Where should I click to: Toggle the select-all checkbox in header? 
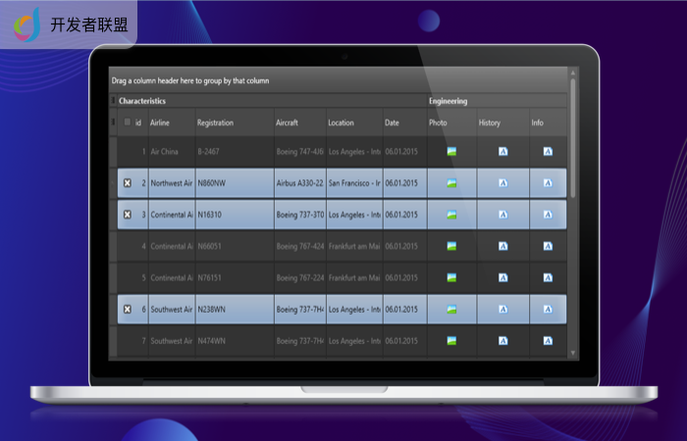[127, 122]
